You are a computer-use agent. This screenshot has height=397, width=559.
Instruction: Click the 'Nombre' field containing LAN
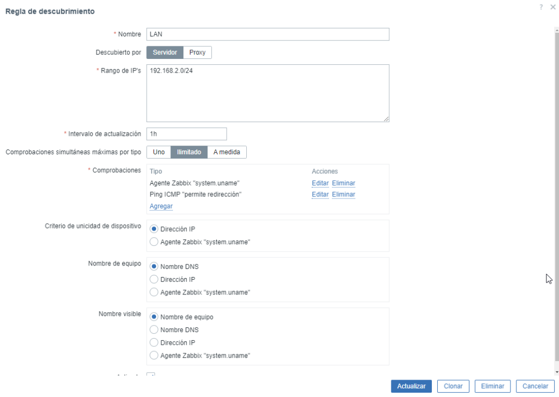tap(267, 34)
